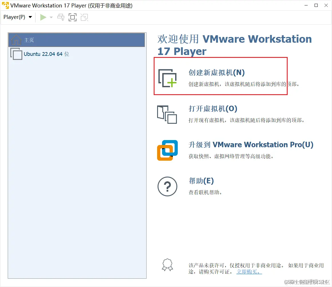Screen dimensions: 332x287
Task: Close the VMware Player window
Action: click(x=326, y=5)
